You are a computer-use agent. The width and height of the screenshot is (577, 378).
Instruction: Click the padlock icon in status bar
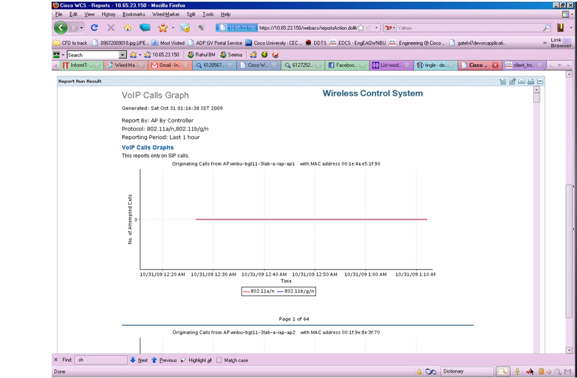pyautogui.click(x=419, y=372)
